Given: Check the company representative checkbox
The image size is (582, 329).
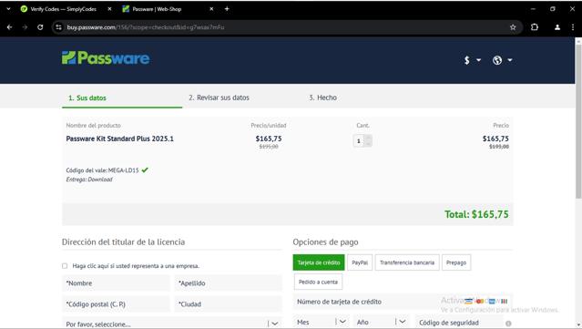Looking at the screenshot, I should click(x=65, y=266).
